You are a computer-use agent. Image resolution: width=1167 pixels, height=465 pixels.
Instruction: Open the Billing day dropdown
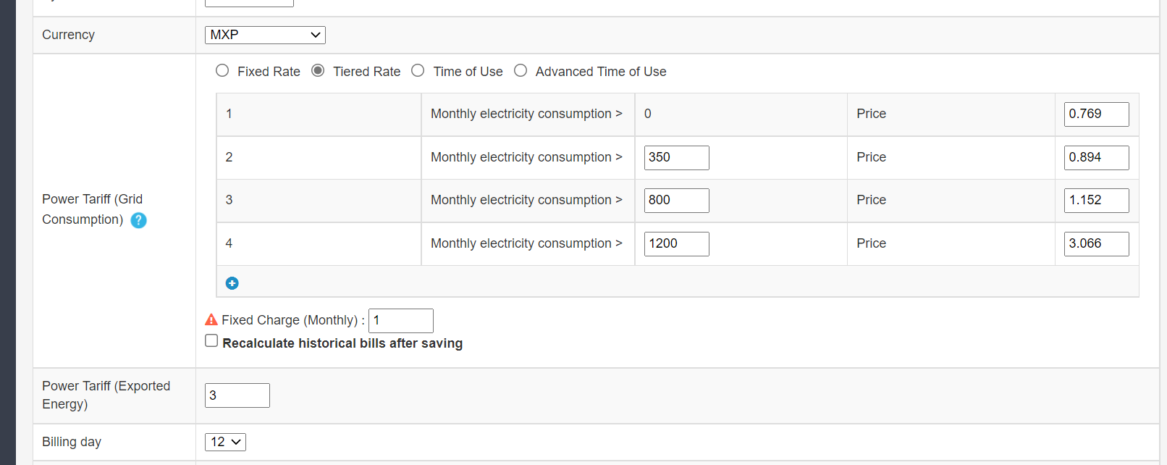point(225,442)
